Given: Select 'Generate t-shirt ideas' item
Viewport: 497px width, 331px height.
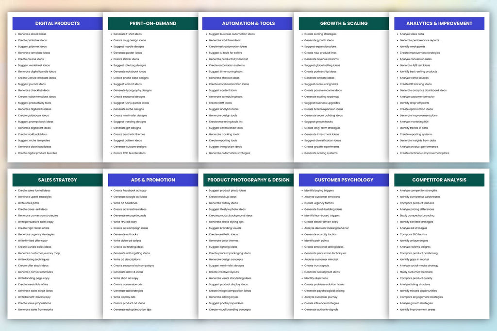Looking at the screenshot, I should pos(128,34).
